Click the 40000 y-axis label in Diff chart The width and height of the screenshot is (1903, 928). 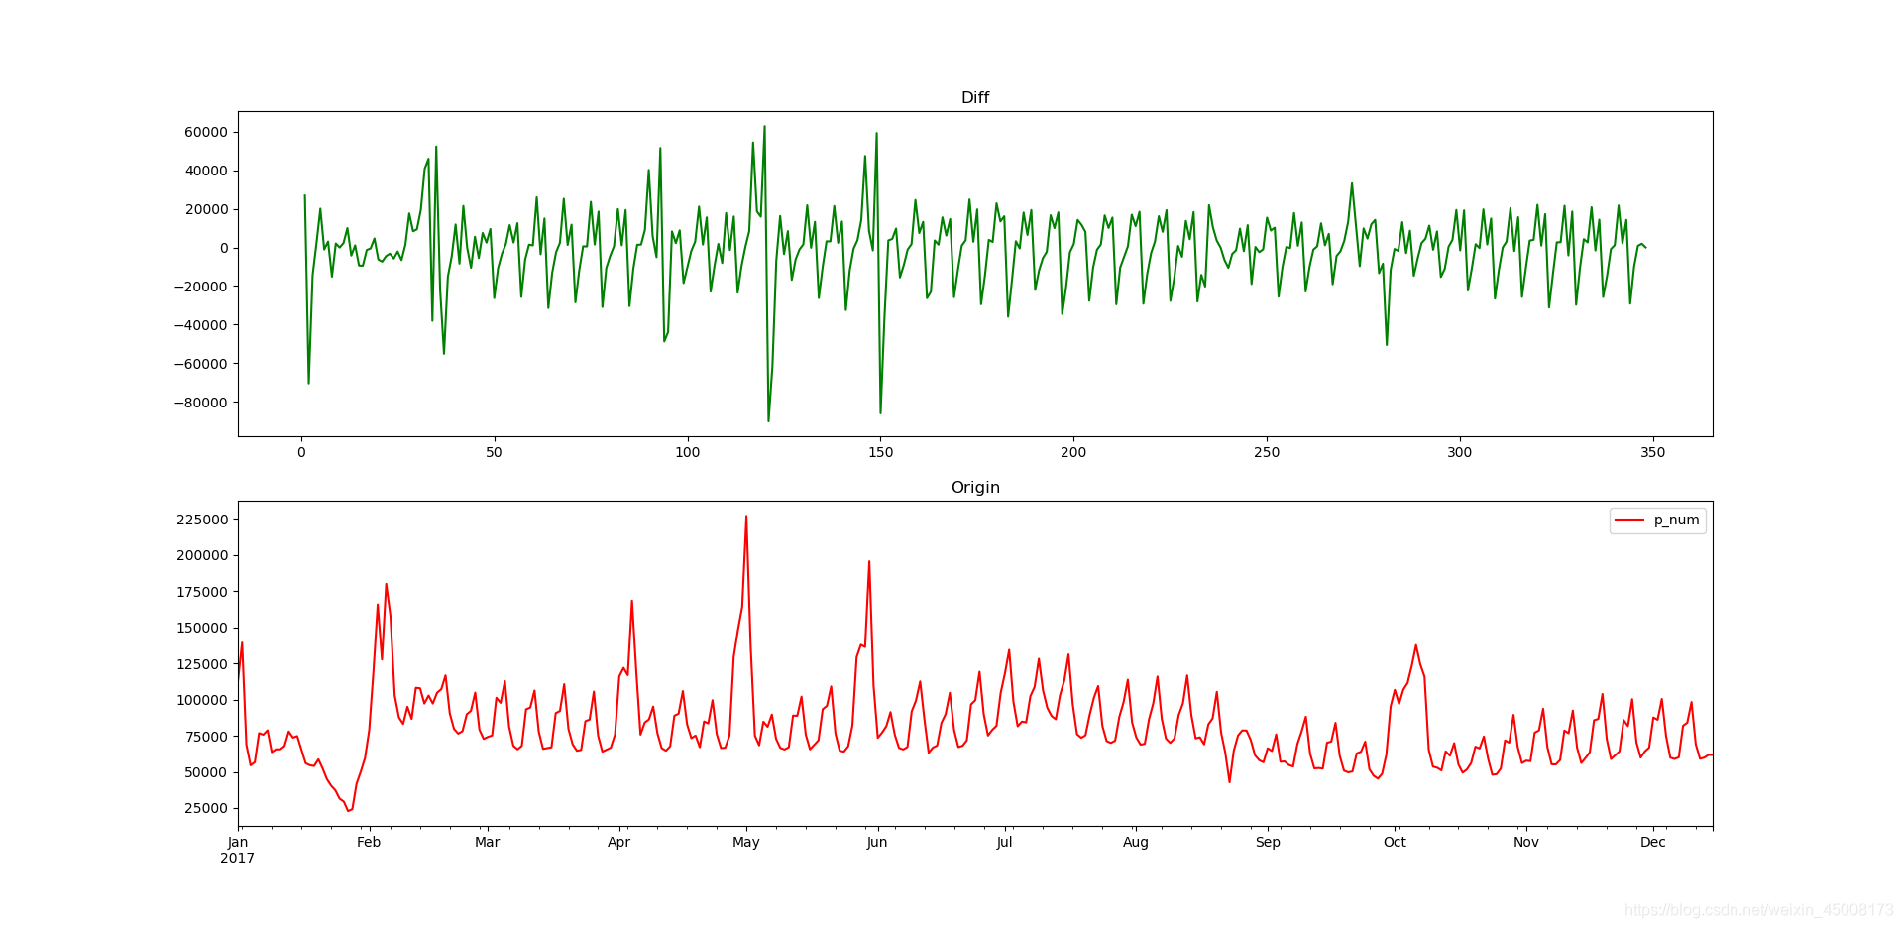point(207,171)
